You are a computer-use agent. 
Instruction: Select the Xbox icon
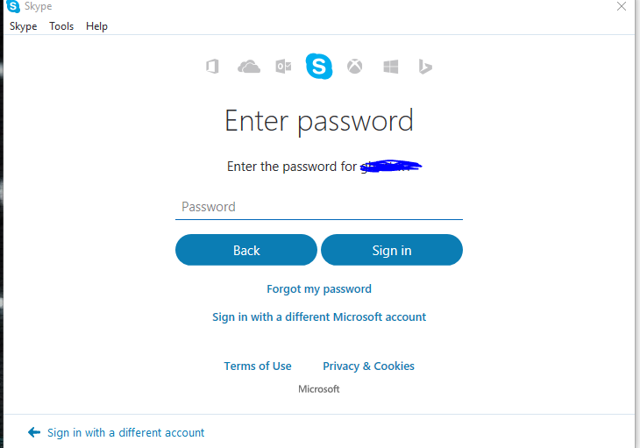click(x=354, y=66)
